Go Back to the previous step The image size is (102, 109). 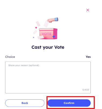coord(25,103)
